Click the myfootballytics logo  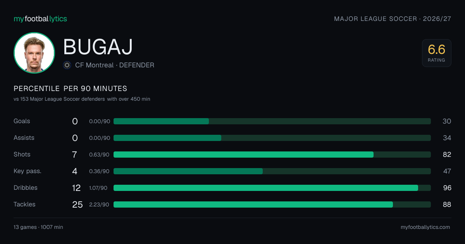pos(40,19)
